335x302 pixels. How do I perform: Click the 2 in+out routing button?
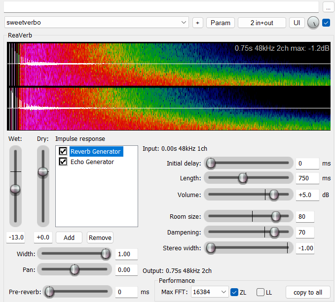[x=261, y=23]
